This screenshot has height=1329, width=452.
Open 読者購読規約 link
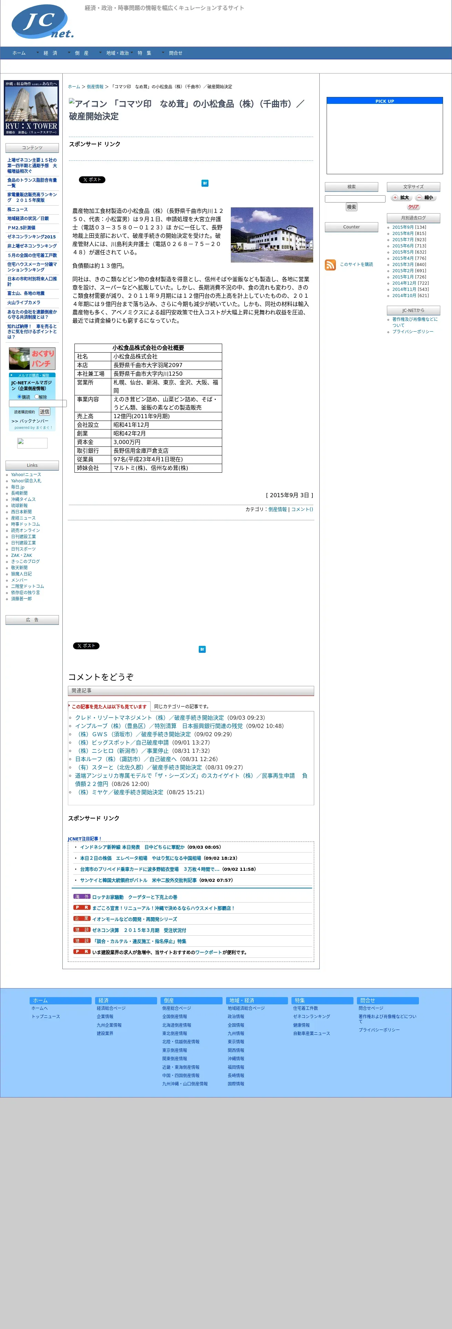click(24, 412)
